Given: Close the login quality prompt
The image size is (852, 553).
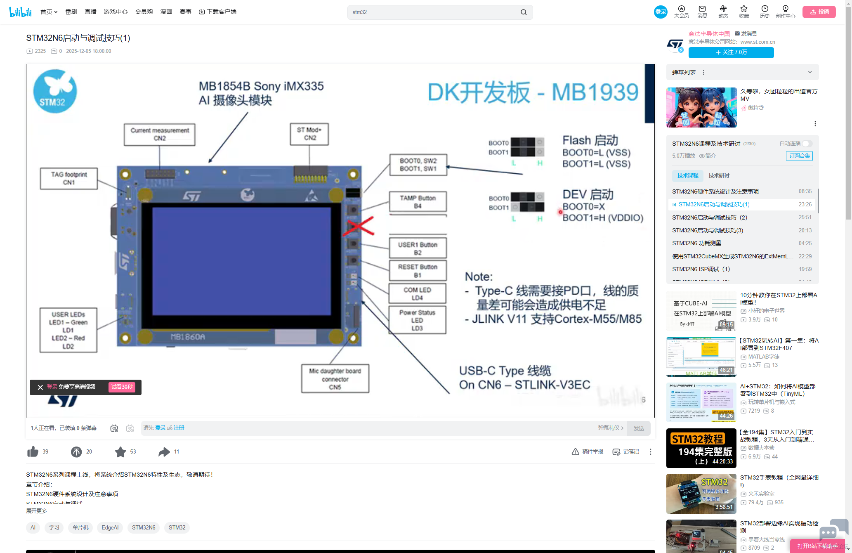Looking at the screenshot, I should pos(40,387).
